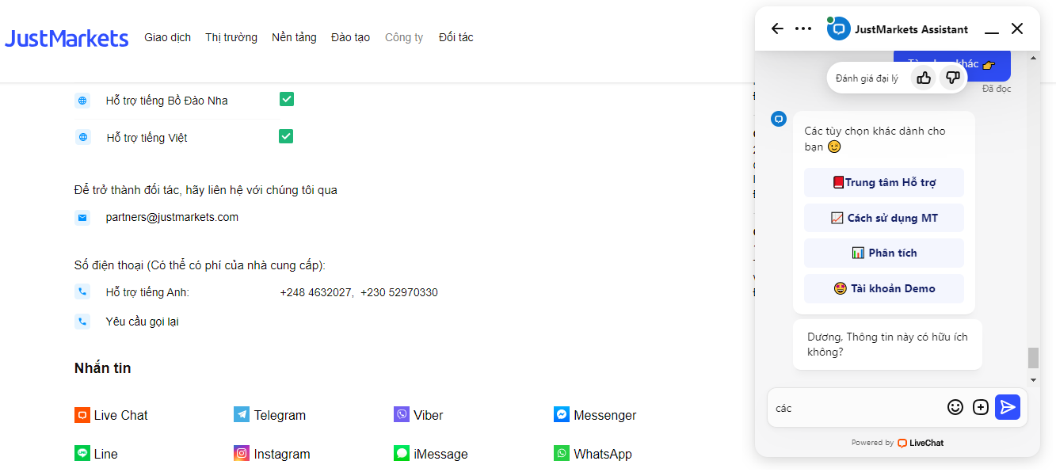Open the emoji picker in chat

click(x=955, y=407)
